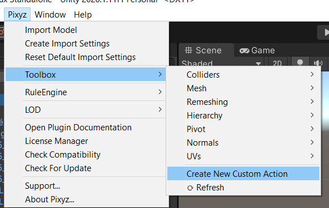Toggle the scene lighting bulb icon
The height and width of the screenshot is (208, 329).
pyautogui.click(x=300, y=63)
